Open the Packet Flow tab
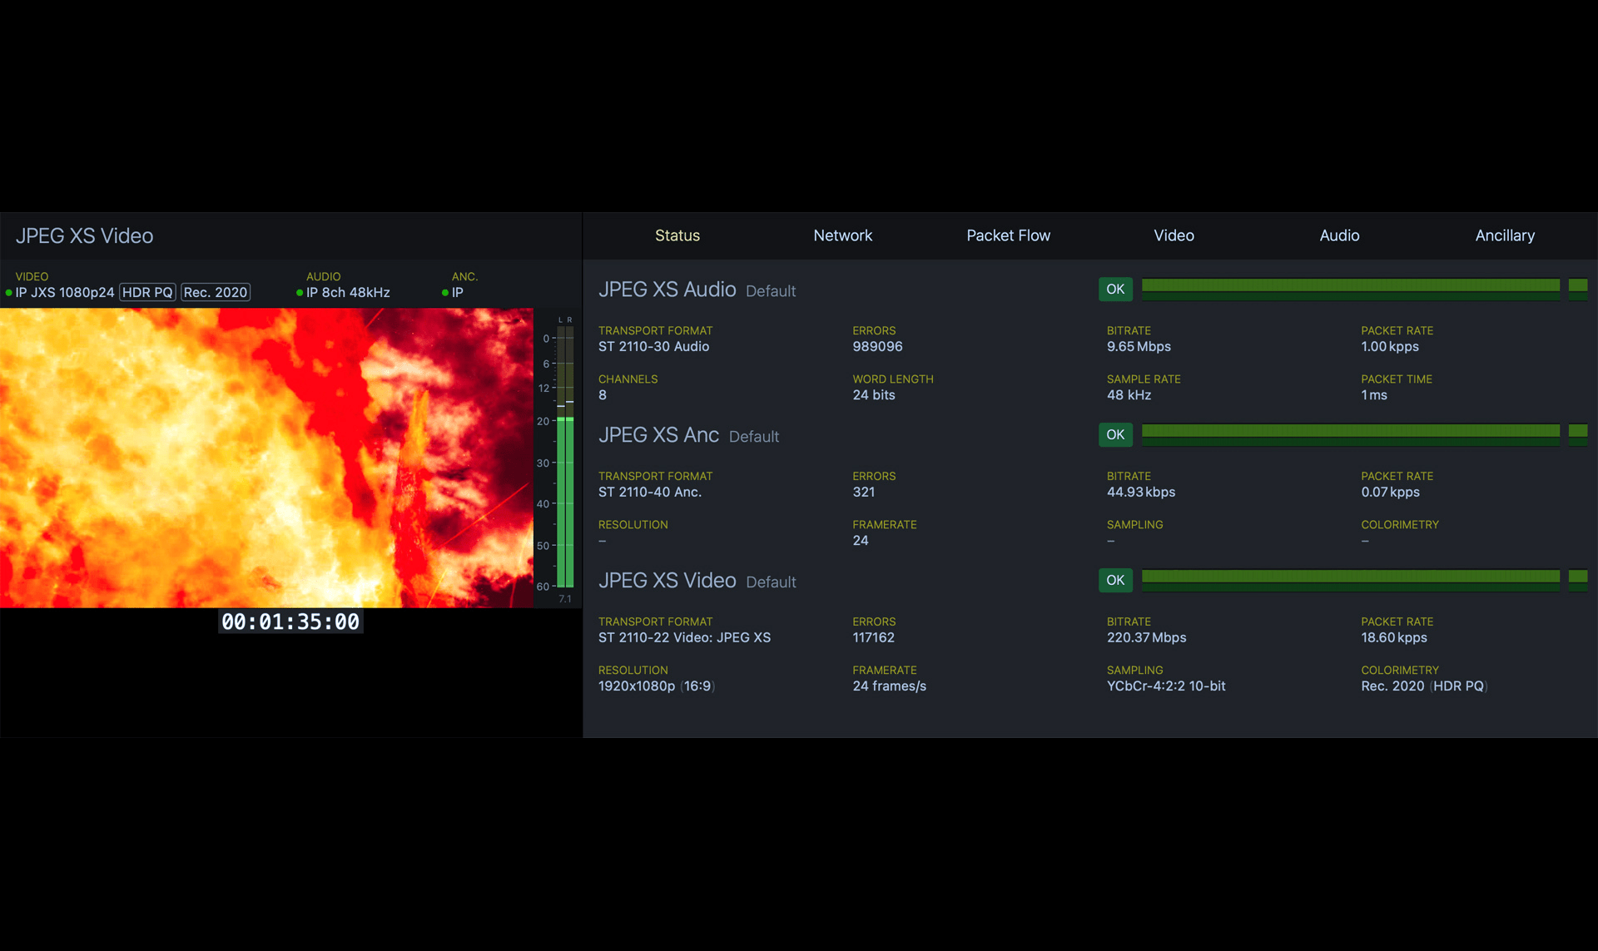 [1008, 235]
